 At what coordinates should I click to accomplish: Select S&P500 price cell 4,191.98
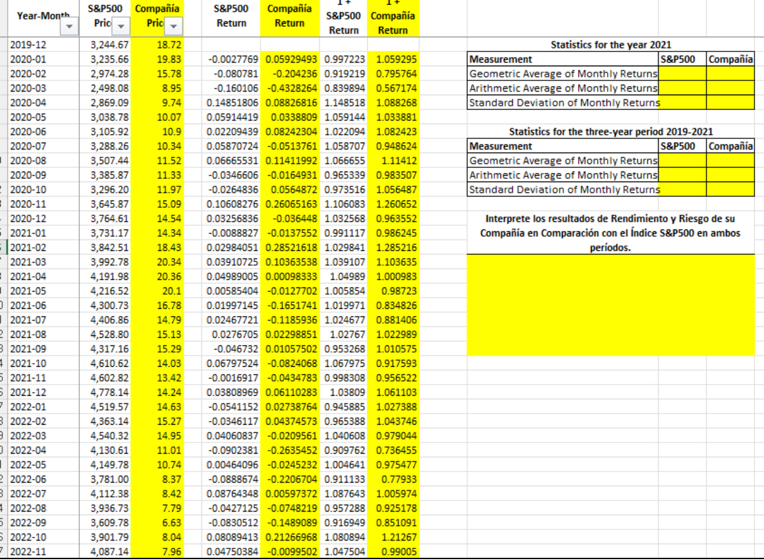pyautogui.click(x=105, y=276)
